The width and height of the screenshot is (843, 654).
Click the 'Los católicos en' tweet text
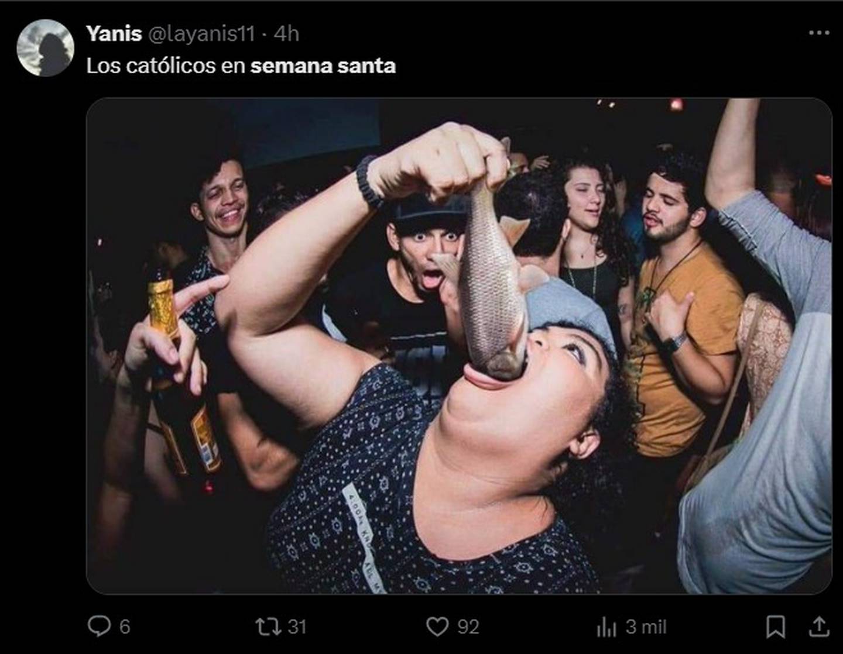[x=166, y=66]
